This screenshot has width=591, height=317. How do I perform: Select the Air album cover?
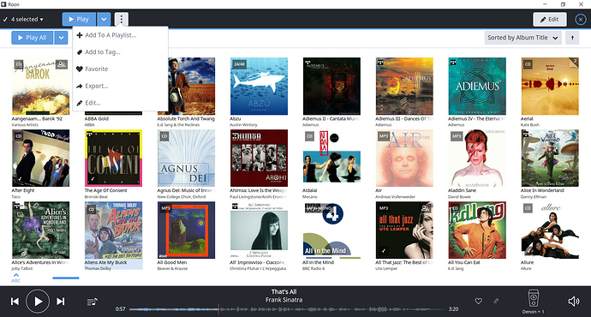point(404,158)
